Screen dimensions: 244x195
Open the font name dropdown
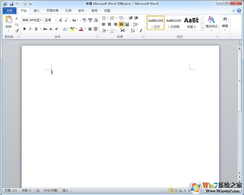click(x=42, y=20)
